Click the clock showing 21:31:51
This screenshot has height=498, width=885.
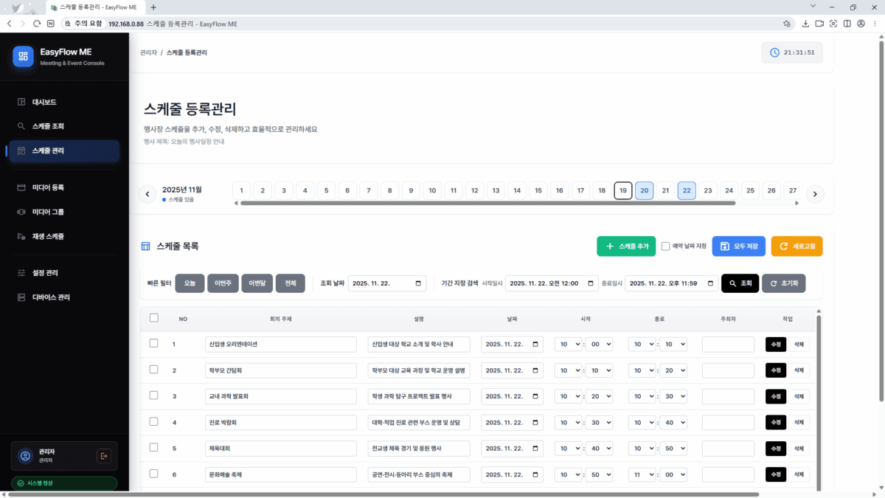(792, 52)
